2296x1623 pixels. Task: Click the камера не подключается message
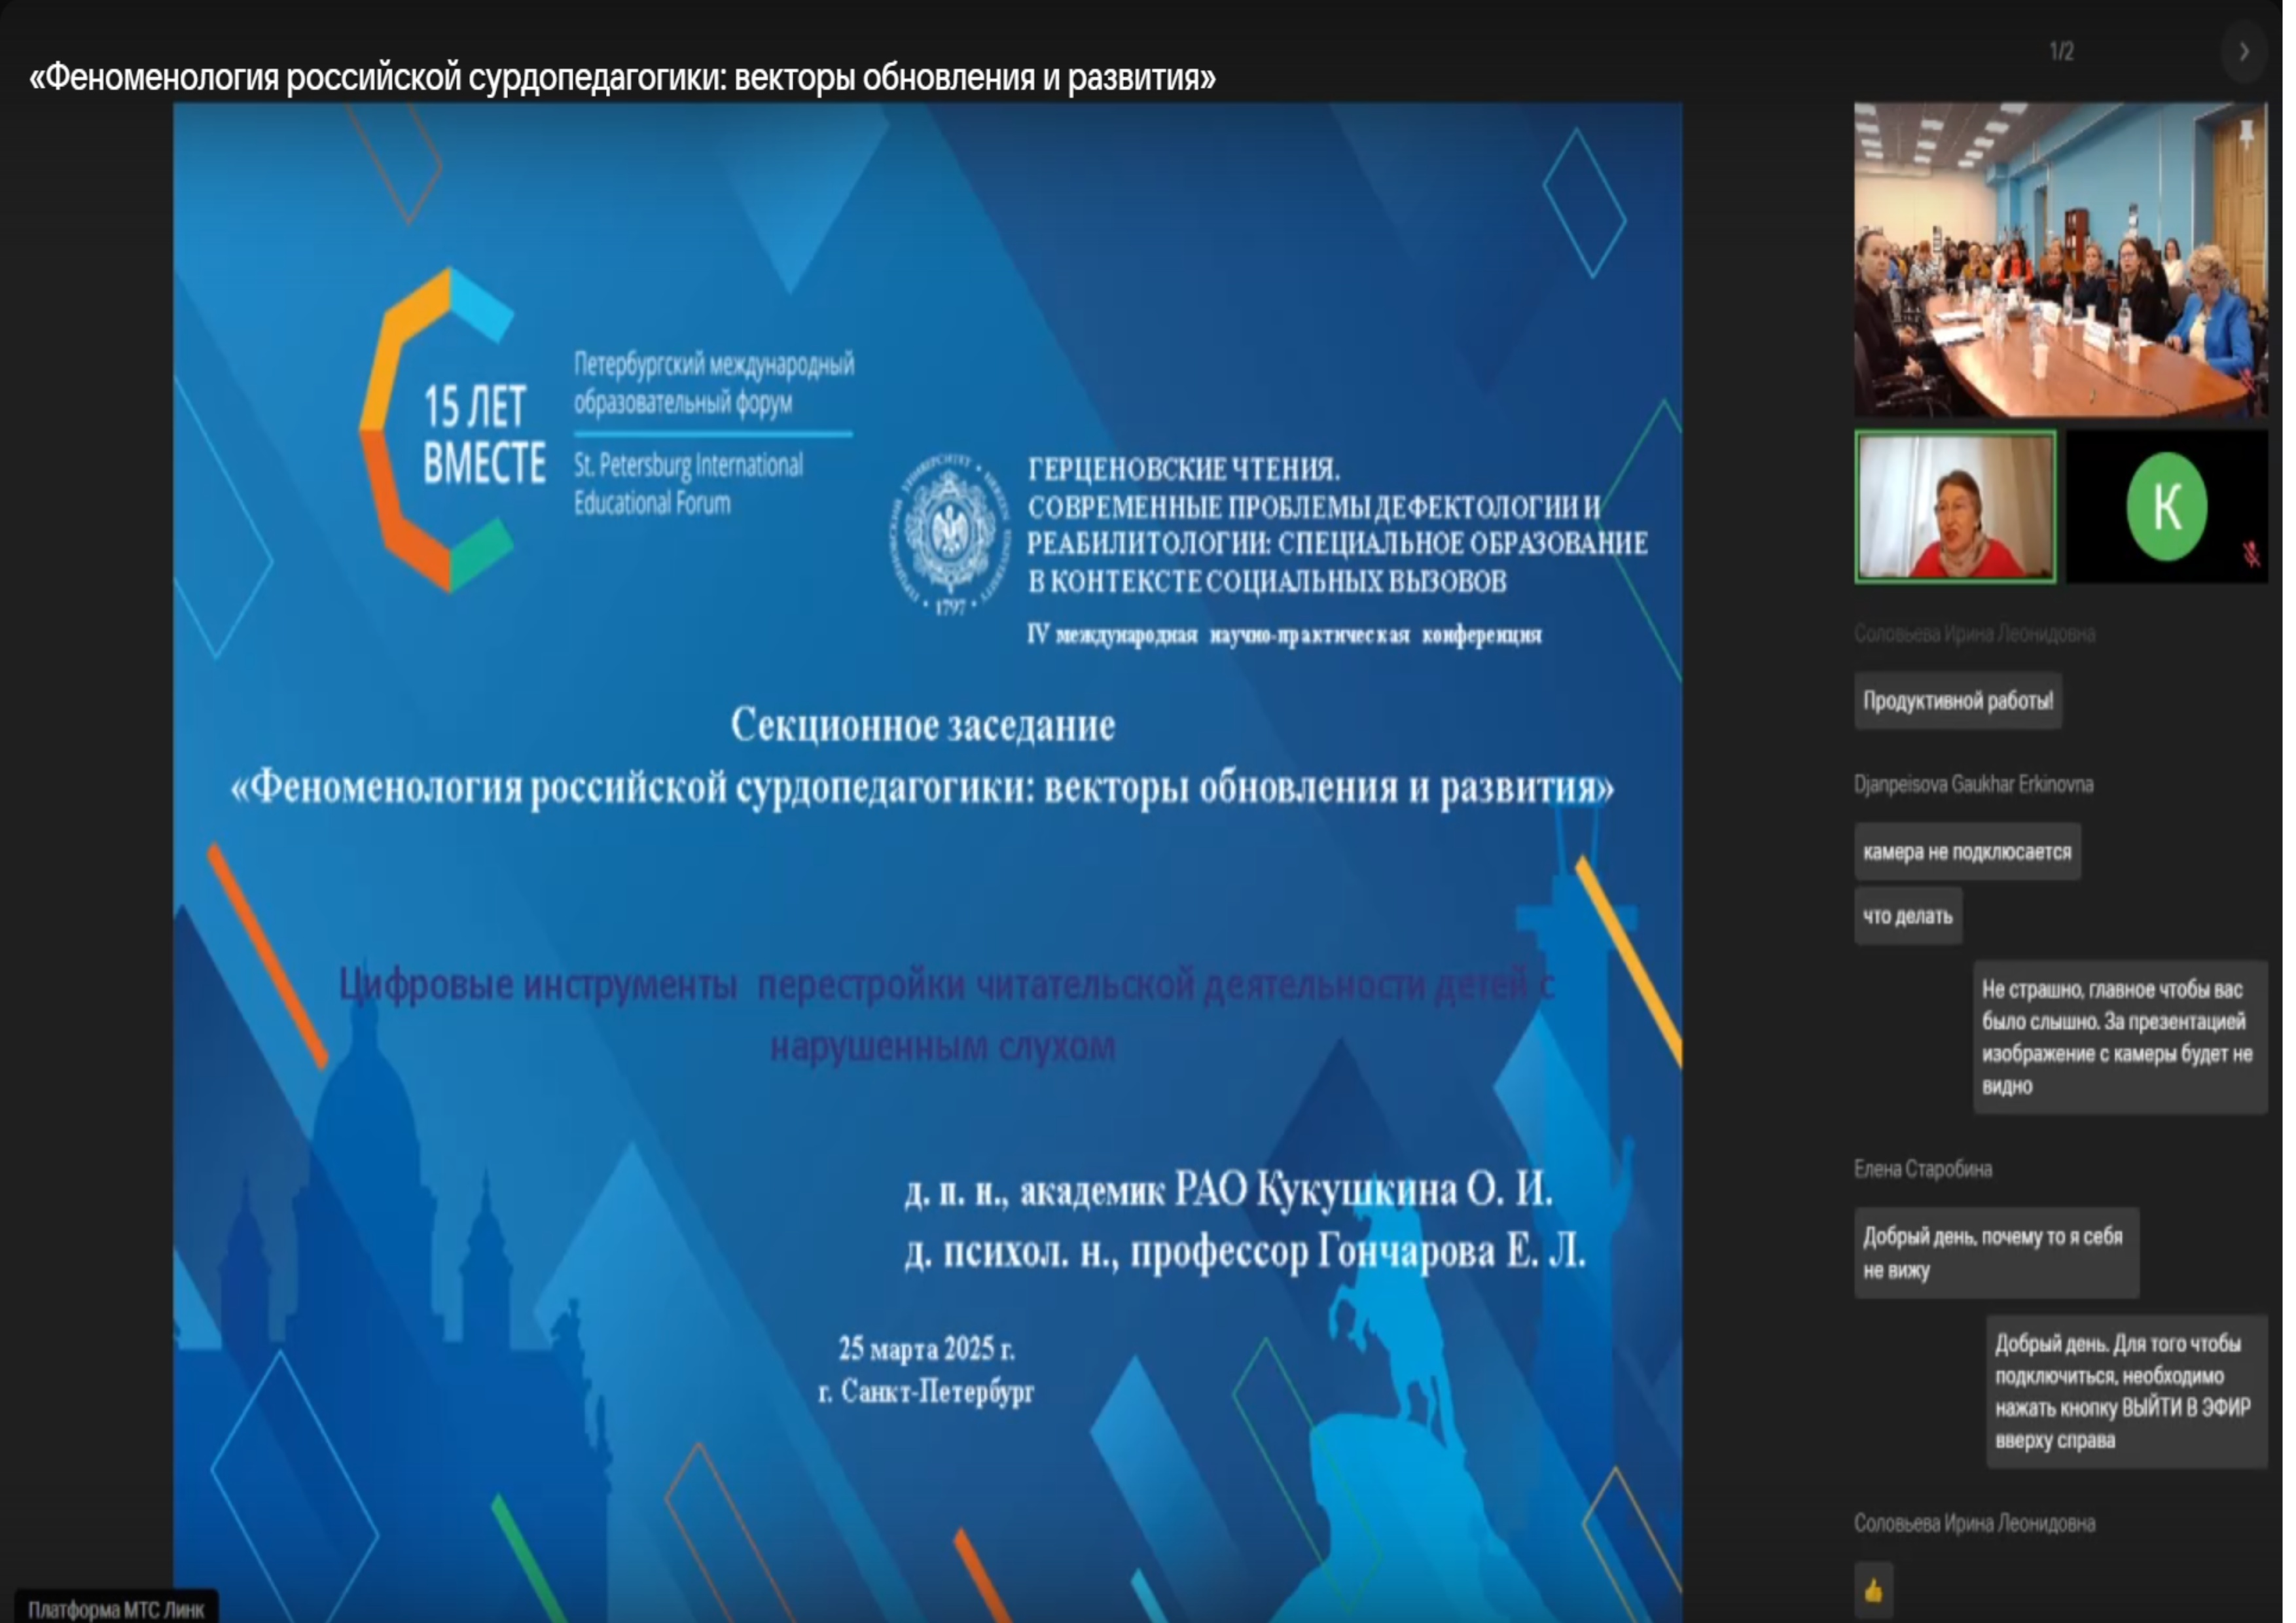(1966, 852)
